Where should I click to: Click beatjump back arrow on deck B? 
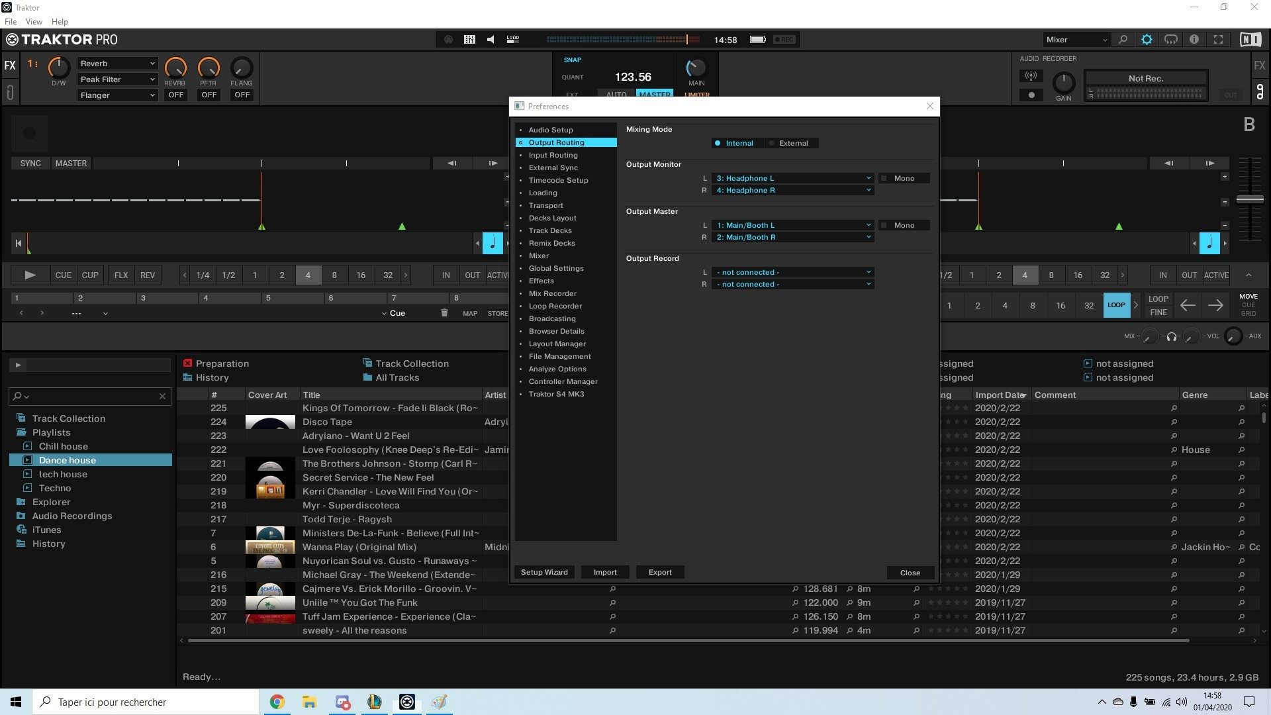point(1188,305)
